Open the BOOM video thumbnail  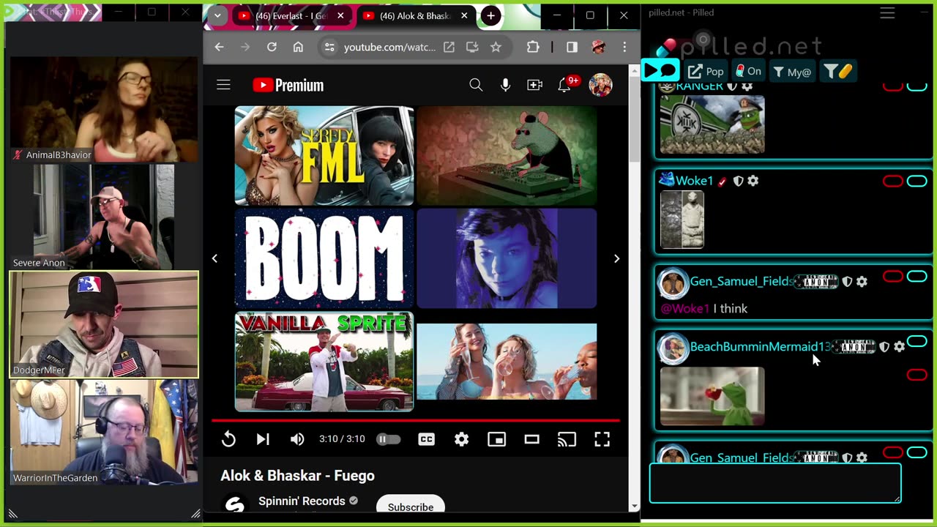(324, 258)
